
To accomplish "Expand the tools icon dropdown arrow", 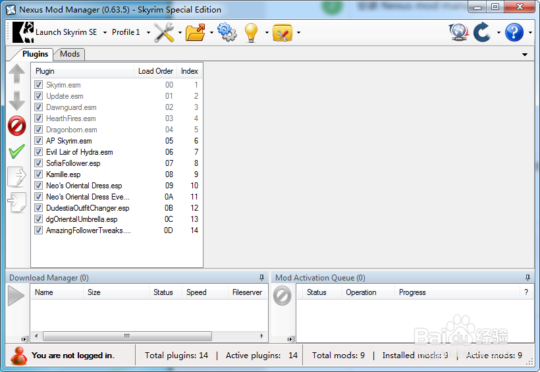I will (x=180, y=33).
